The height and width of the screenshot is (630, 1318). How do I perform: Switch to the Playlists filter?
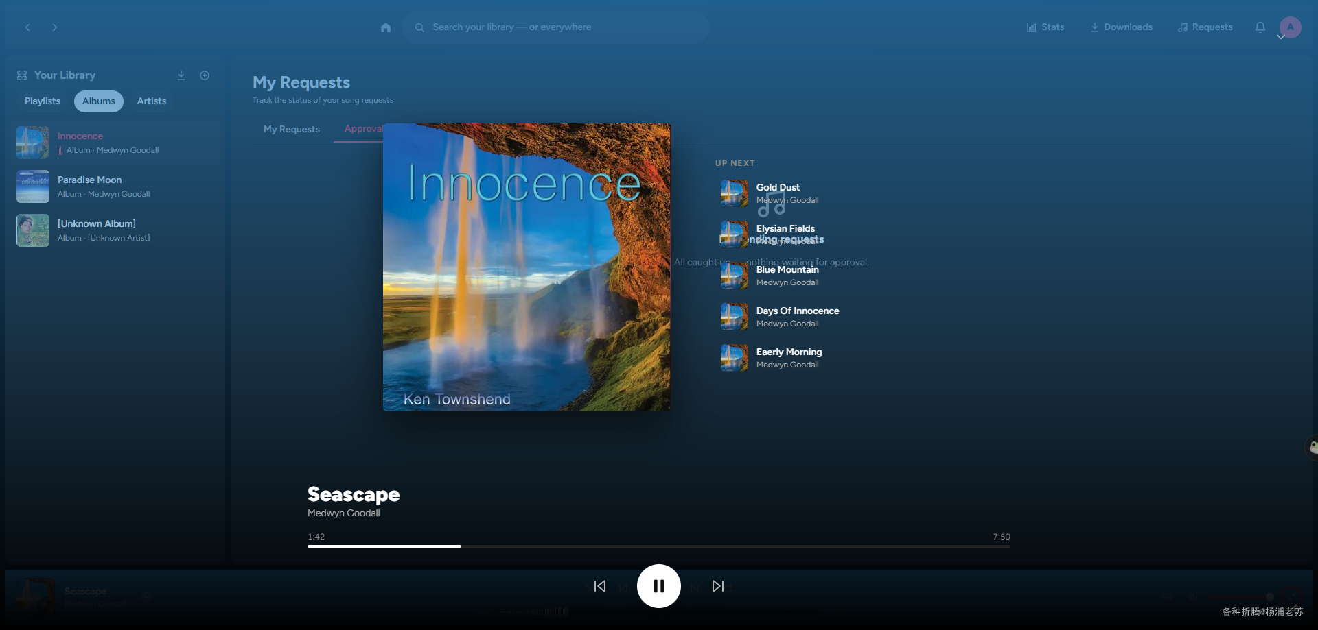tap(43, 101)
